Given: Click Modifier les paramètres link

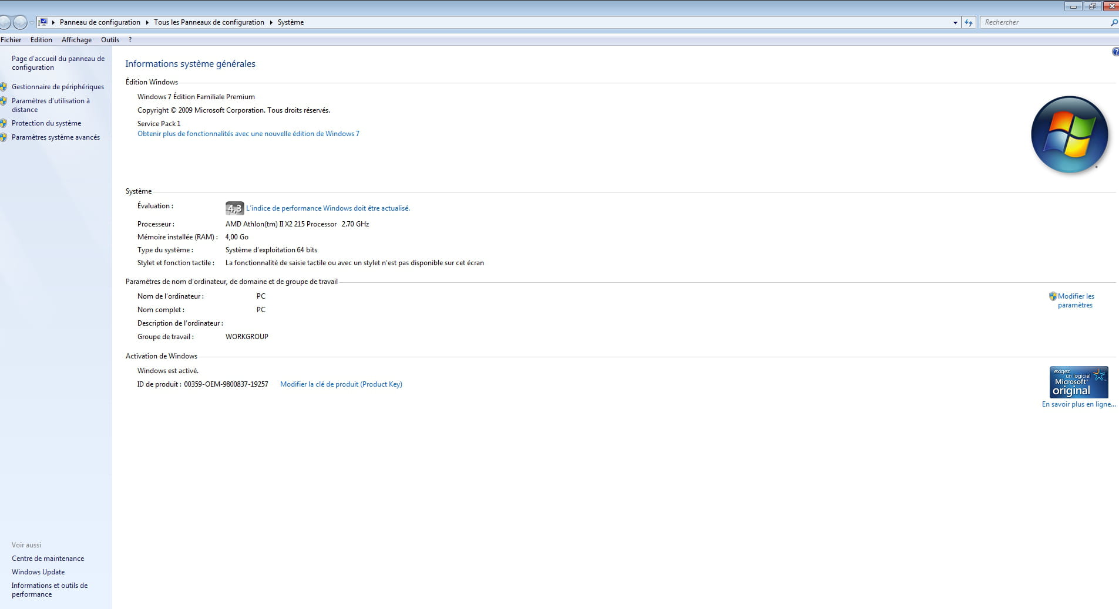Looking at the screenshot, I should point(1076,300).
